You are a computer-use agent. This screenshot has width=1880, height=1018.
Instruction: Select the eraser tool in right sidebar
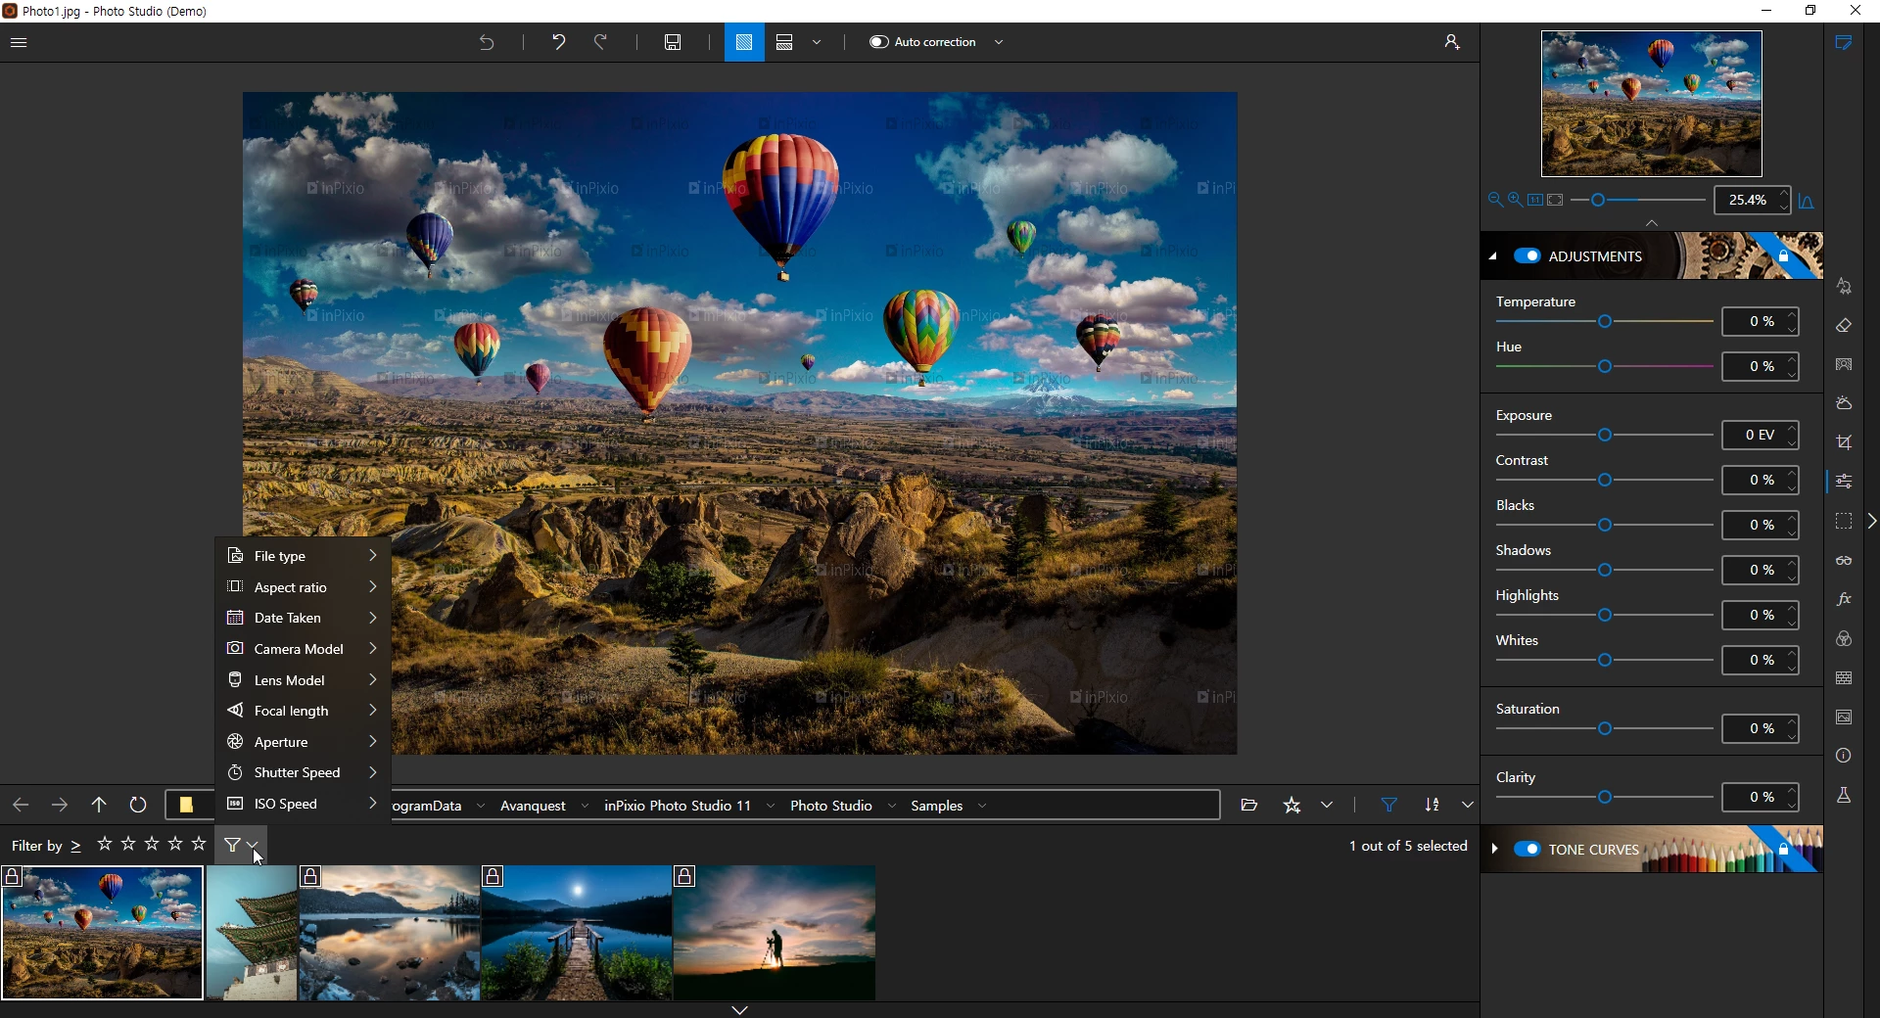1845,326
